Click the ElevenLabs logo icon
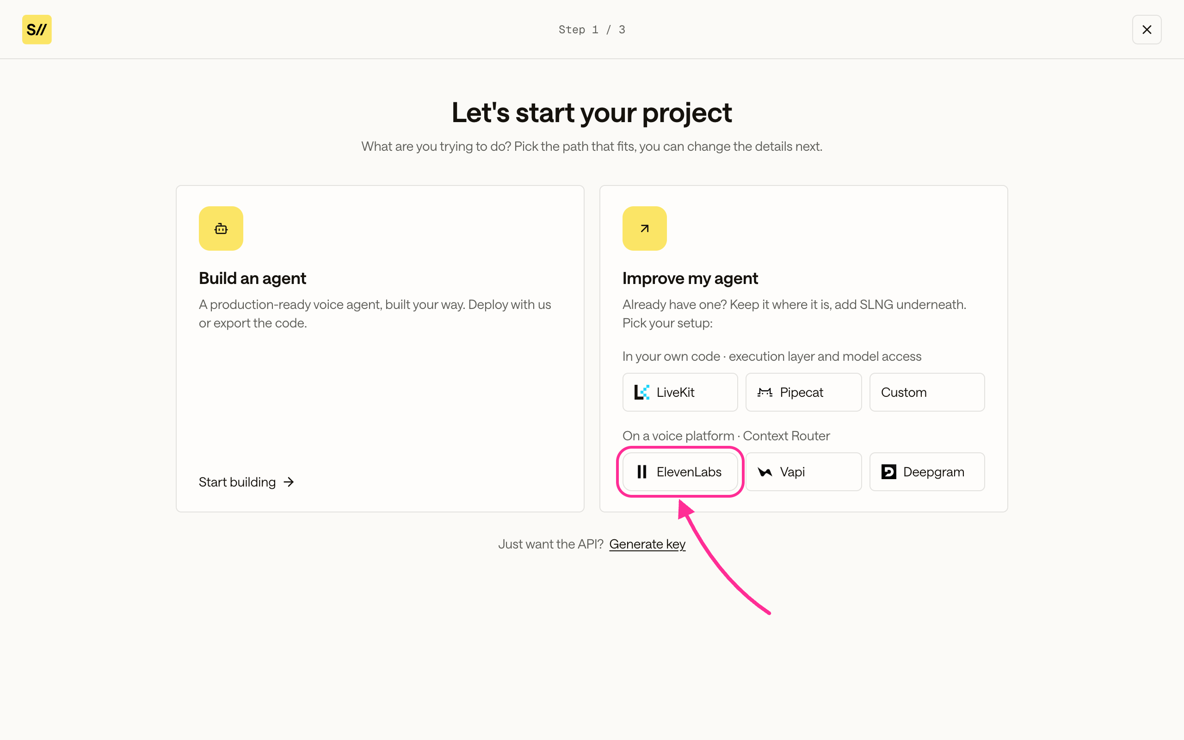 [641, 472]
